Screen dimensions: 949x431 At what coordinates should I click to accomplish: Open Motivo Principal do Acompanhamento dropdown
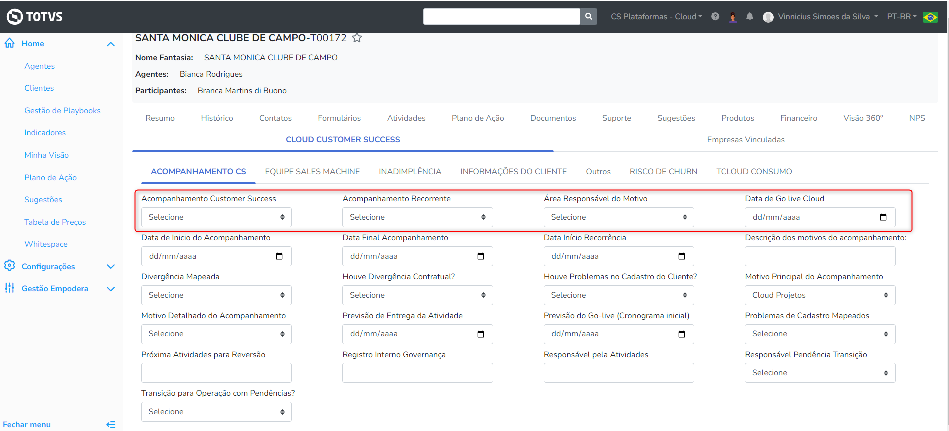pos(820,295)
